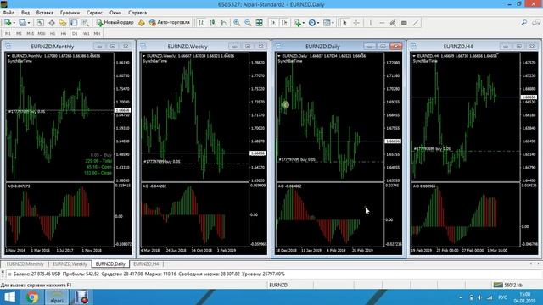Toggle the Market Watch panel icon

[x=41, y=23]
